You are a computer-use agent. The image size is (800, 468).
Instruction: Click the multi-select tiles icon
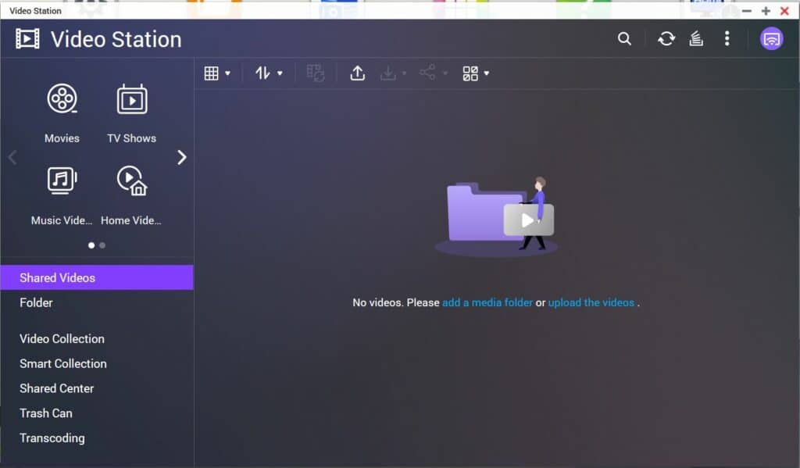tap(470, 73)
